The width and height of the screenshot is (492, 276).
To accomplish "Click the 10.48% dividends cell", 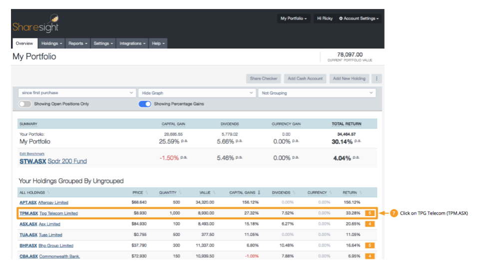I will pyautogui.click(x=287, y=245).
